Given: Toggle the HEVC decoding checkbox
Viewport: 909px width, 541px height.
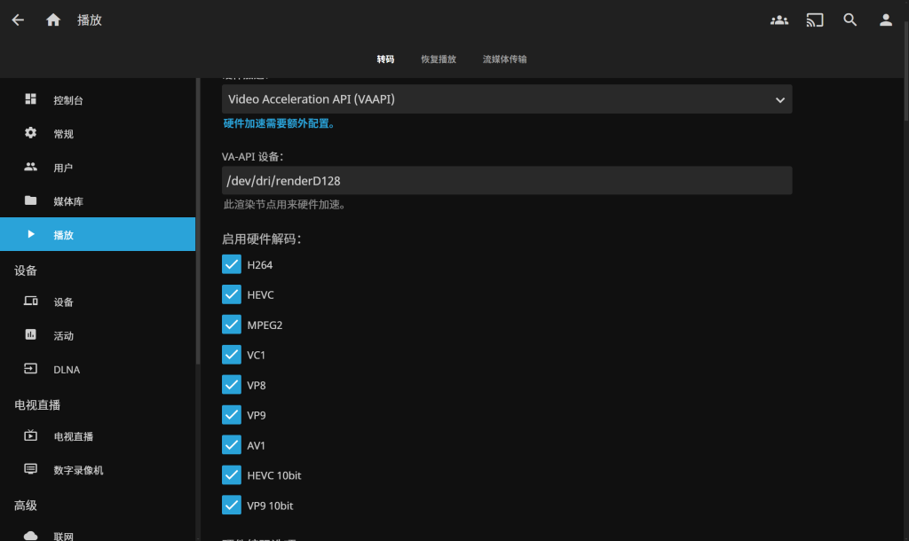Looking at the screenshot, I should click(232, 294).
